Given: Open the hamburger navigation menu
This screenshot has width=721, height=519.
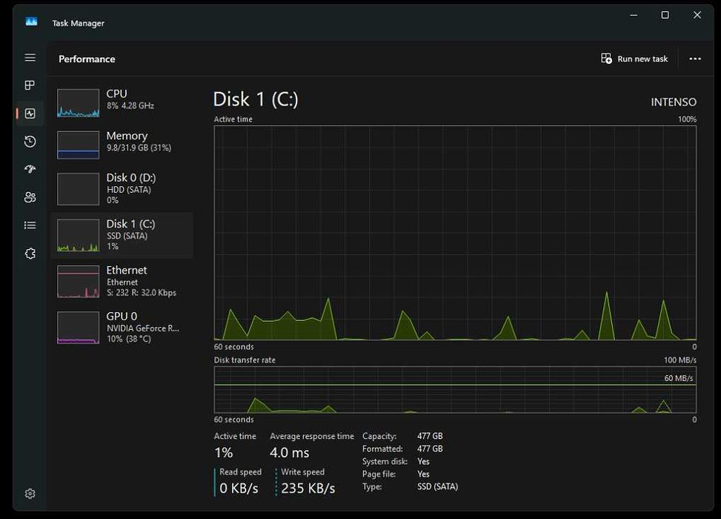Looking at the screenshot, I should 30,58.
